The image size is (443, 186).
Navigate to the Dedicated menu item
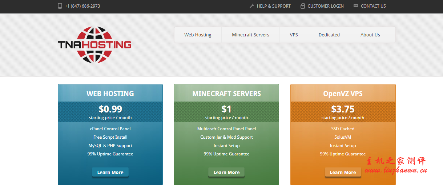[x=329, y=35]
